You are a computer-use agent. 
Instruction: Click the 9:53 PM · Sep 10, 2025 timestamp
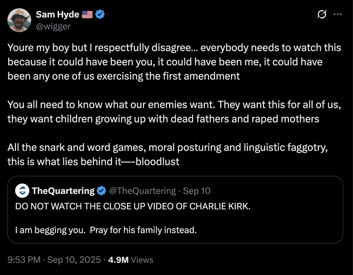(54, 260)
